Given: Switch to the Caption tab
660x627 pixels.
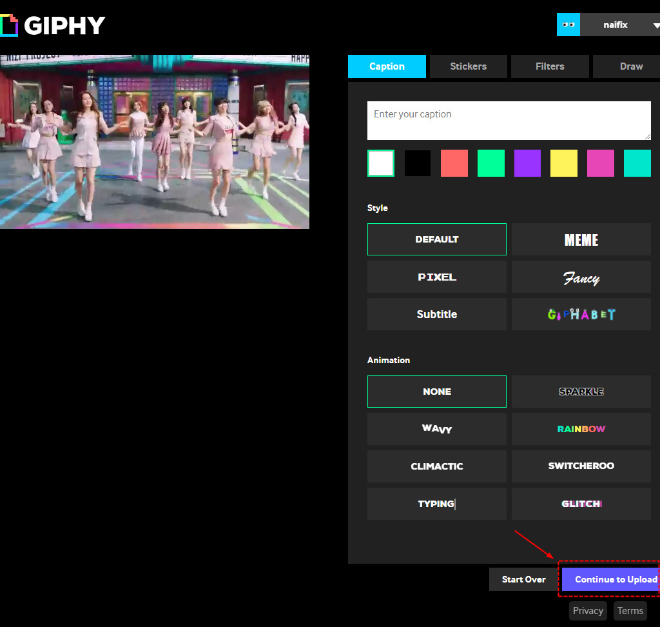Looking at the screenshot, I should tap(387, 66).
